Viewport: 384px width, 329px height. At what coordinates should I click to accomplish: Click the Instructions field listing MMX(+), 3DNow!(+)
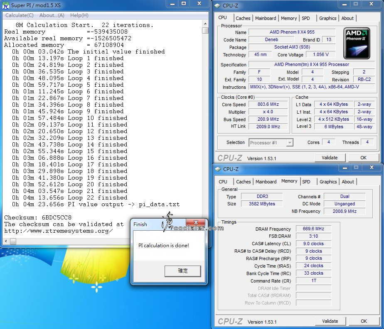[x=312, y=87]
